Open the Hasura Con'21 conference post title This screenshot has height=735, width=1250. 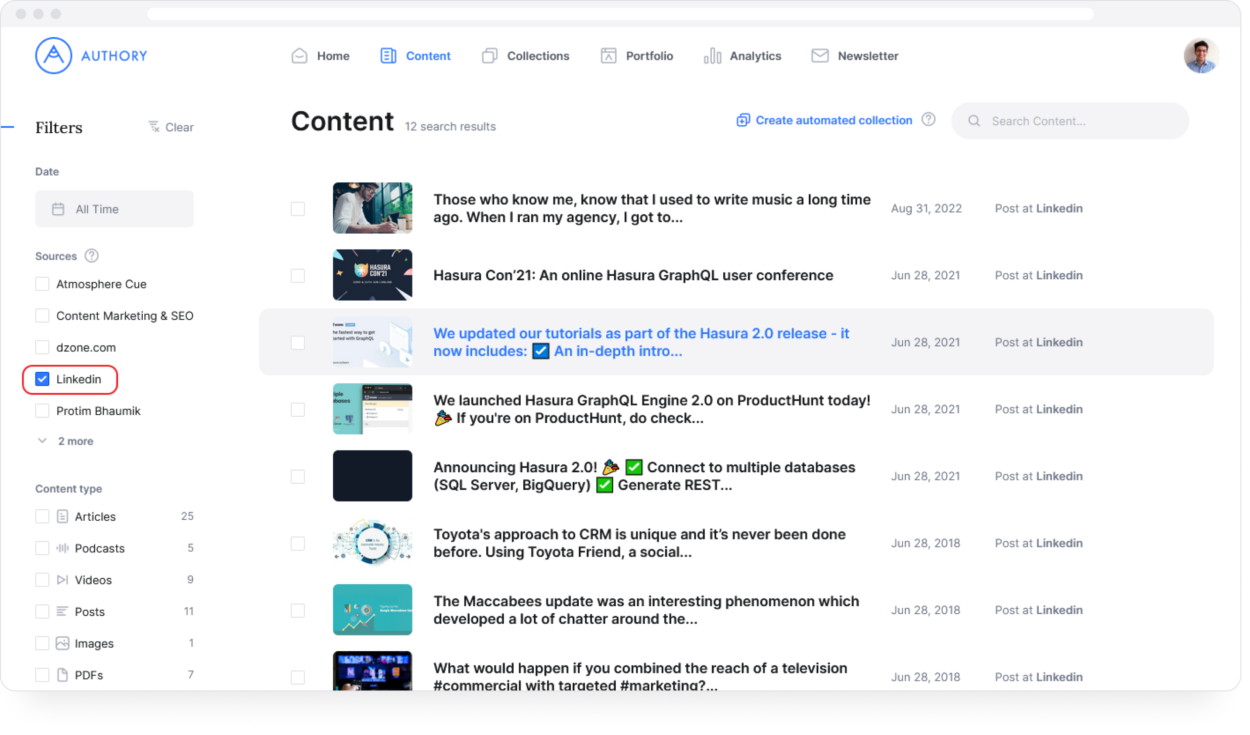(633, 276)
